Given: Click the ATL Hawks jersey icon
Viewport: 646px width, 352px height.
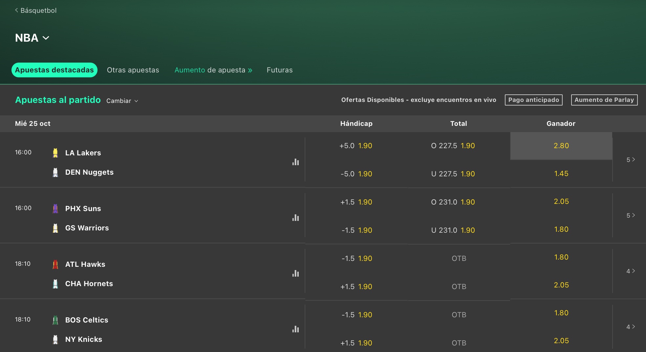Looking at the screenshot, I should pos(55,264).
